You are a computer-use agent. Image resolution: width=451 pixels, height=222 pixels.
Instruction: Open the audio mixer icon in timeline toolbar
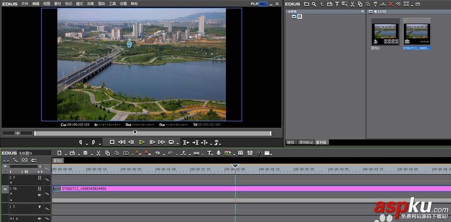point(250,153)
